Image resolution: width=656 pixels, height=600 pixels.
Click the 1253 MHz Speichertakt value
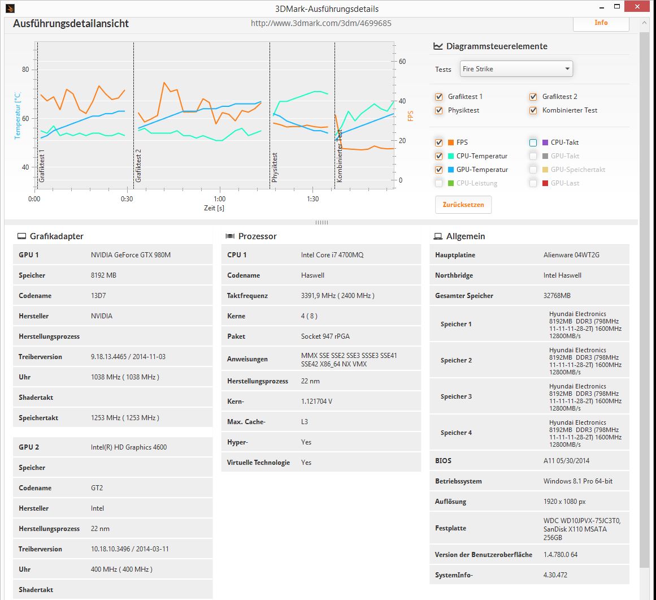tap(125, 418)
